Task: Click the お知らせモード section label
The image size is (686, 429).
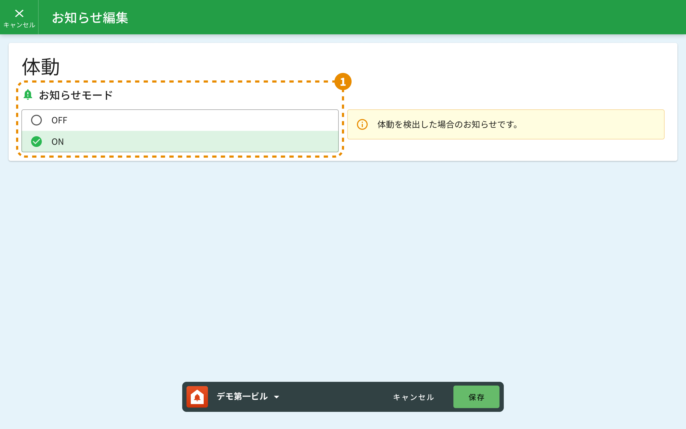Action: [x=76, y=95]
